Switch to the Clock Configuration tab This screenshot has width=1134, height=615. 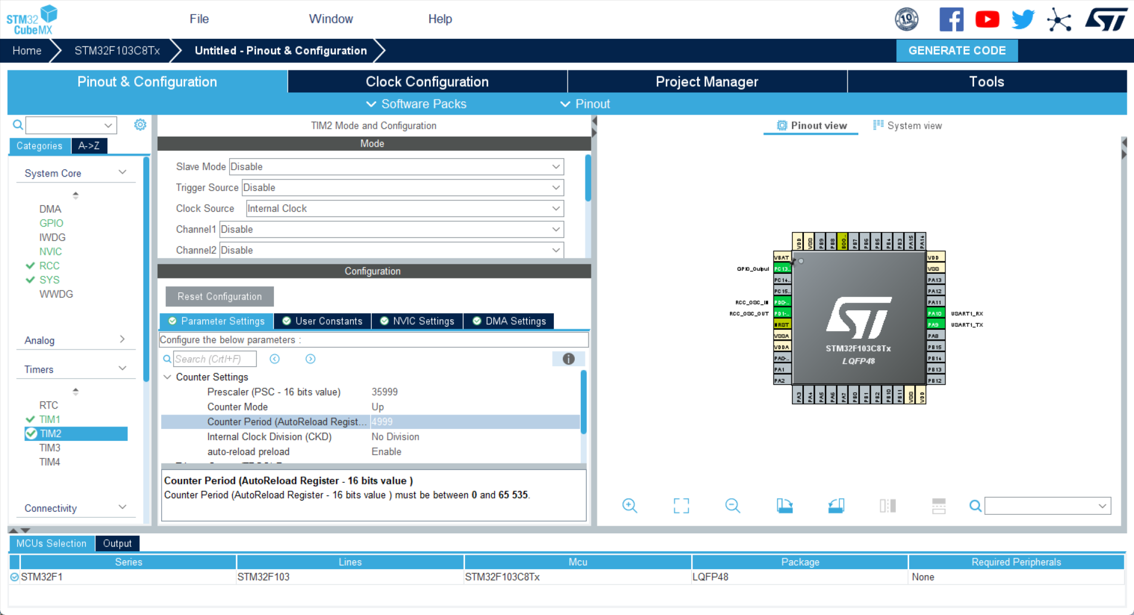point(427,82)
